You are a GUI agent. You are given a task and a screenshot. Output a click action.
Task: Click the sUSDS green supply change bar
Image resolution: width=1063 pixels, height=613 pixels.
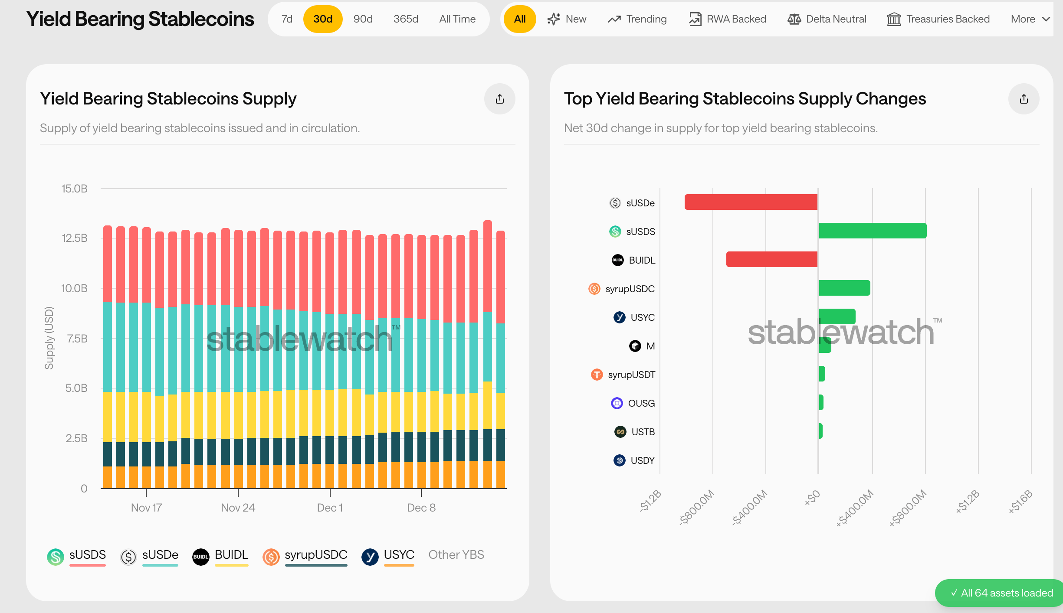point(872,231)
